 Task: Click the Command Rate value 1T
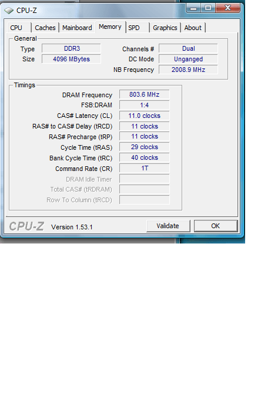click(x=145, y=169)
